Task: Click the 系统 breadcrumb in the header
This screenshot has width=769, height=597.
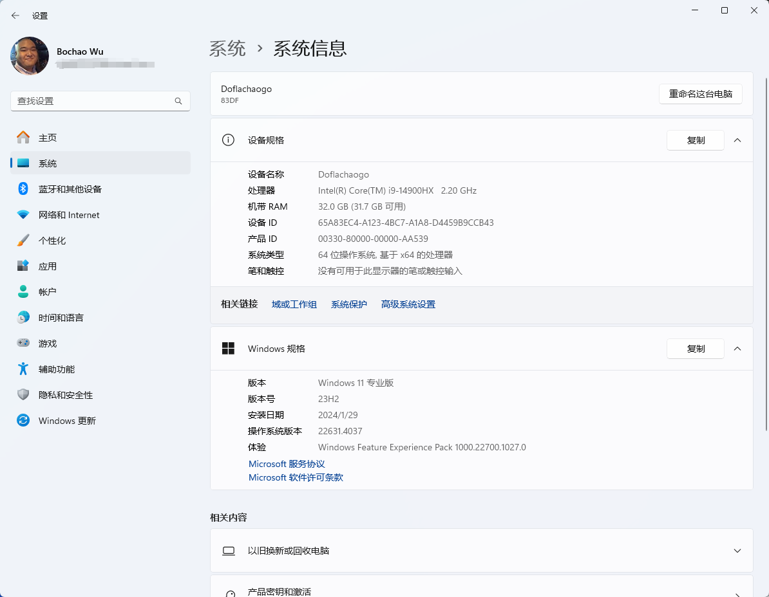Action: point(227,48)
